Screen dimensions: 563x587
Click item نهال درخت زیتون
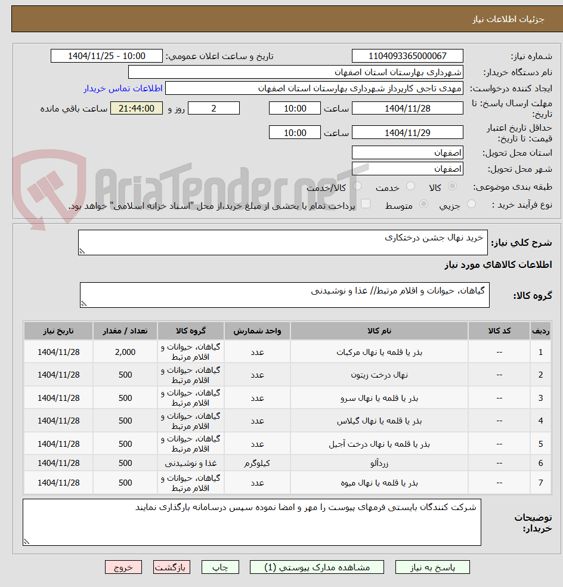point(379,375)
